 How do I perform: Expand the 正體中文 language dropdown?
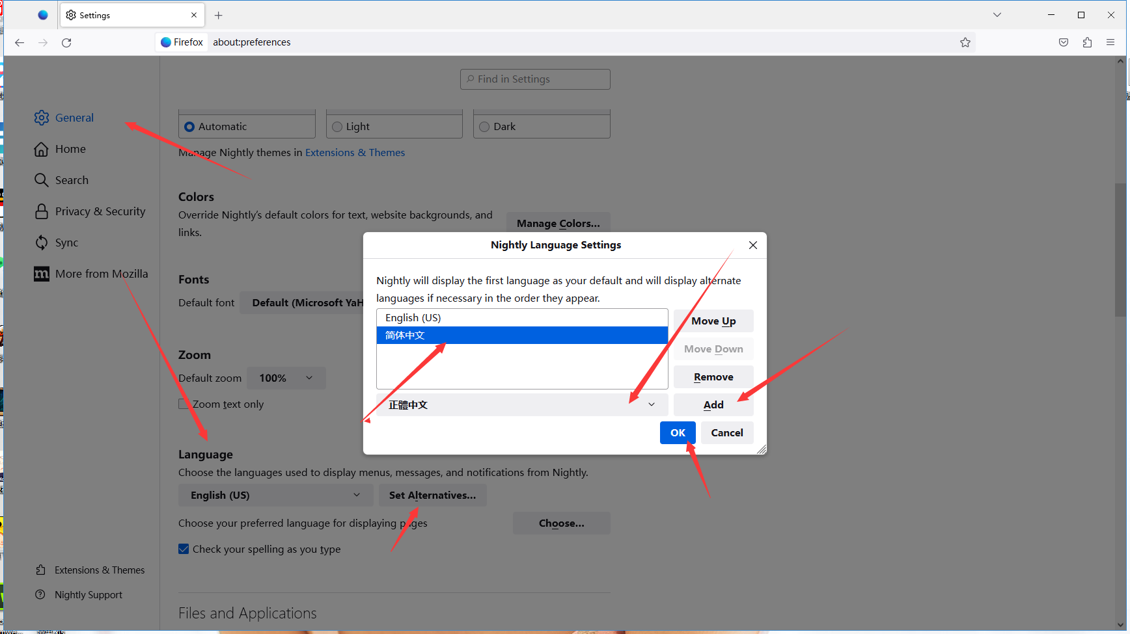pos(521,404)
